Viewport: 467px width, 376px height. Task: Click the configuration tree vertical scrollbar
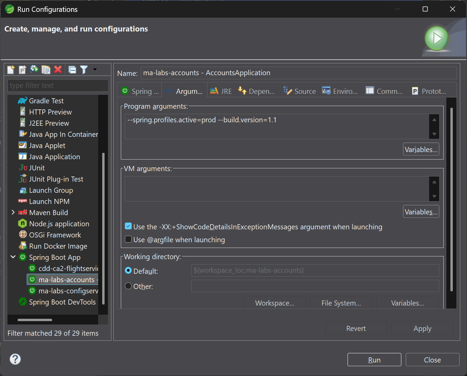click(103, 229)
